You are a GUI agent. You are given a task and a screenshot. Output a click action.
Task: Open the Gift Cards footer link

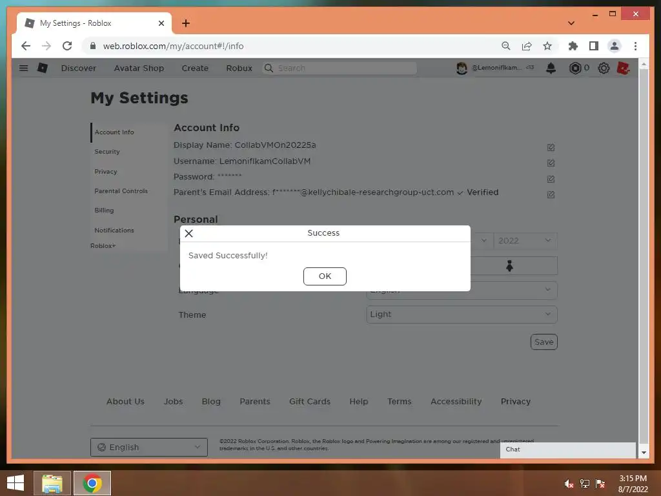coord(310,402)
